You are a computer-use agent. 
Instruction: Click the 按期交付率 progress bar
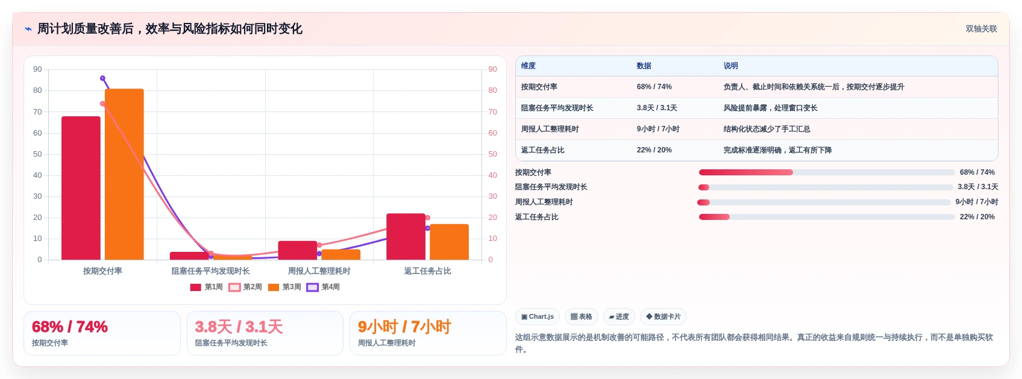[827, 172]
